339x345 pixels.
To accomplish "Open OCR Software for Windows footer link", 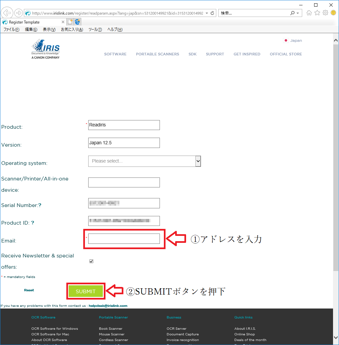I will [54, 328].
